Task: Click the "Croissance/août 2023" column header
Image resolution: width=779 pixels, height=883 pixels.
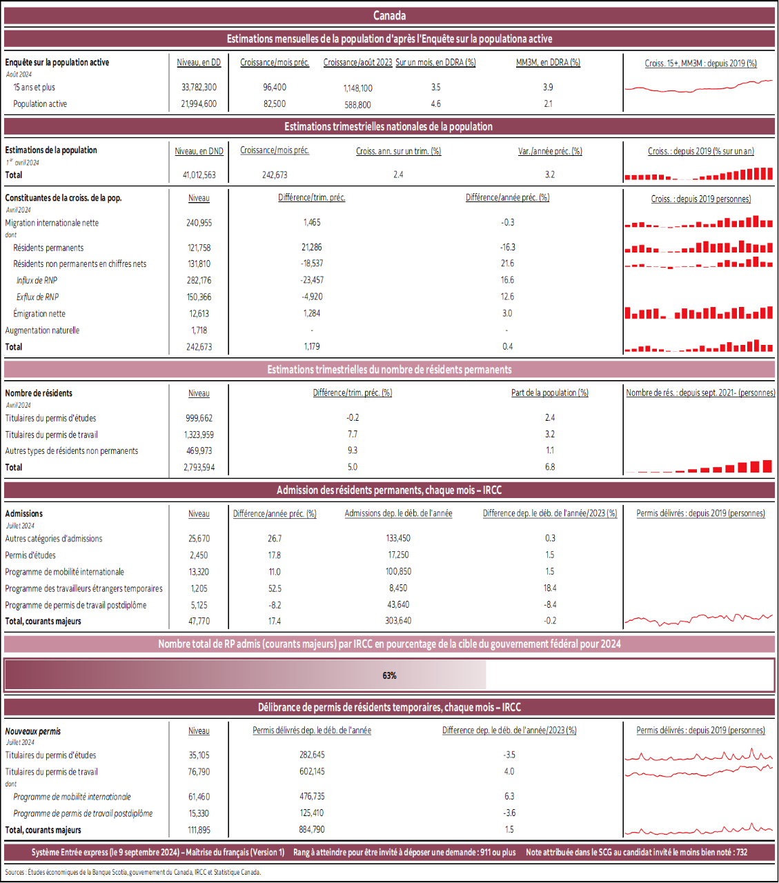Action: pyautogui.click(x=357, y=62)
